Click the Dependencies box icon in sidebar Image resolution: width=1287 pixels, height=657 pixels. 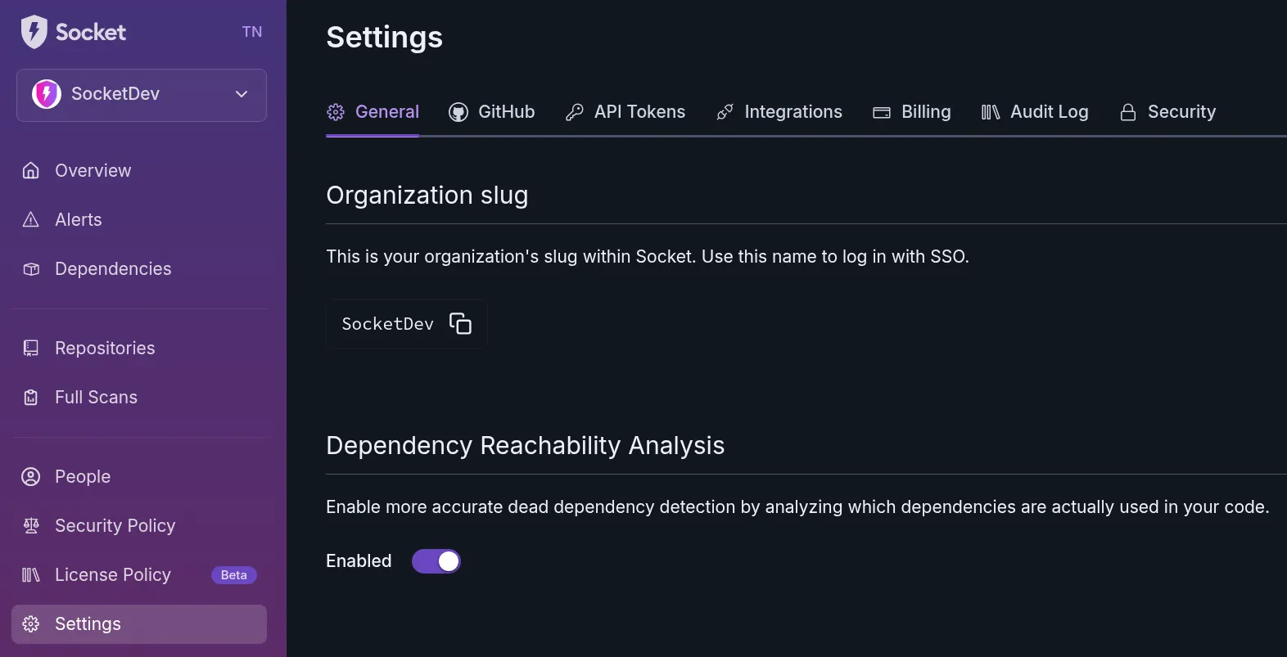tap(31, 269)
